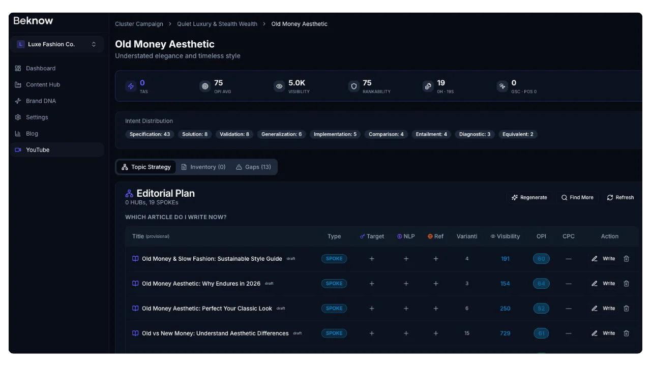Toggle the Comparison: 4 intent chip
The image size is (651, 366).
tap(386, 134)
